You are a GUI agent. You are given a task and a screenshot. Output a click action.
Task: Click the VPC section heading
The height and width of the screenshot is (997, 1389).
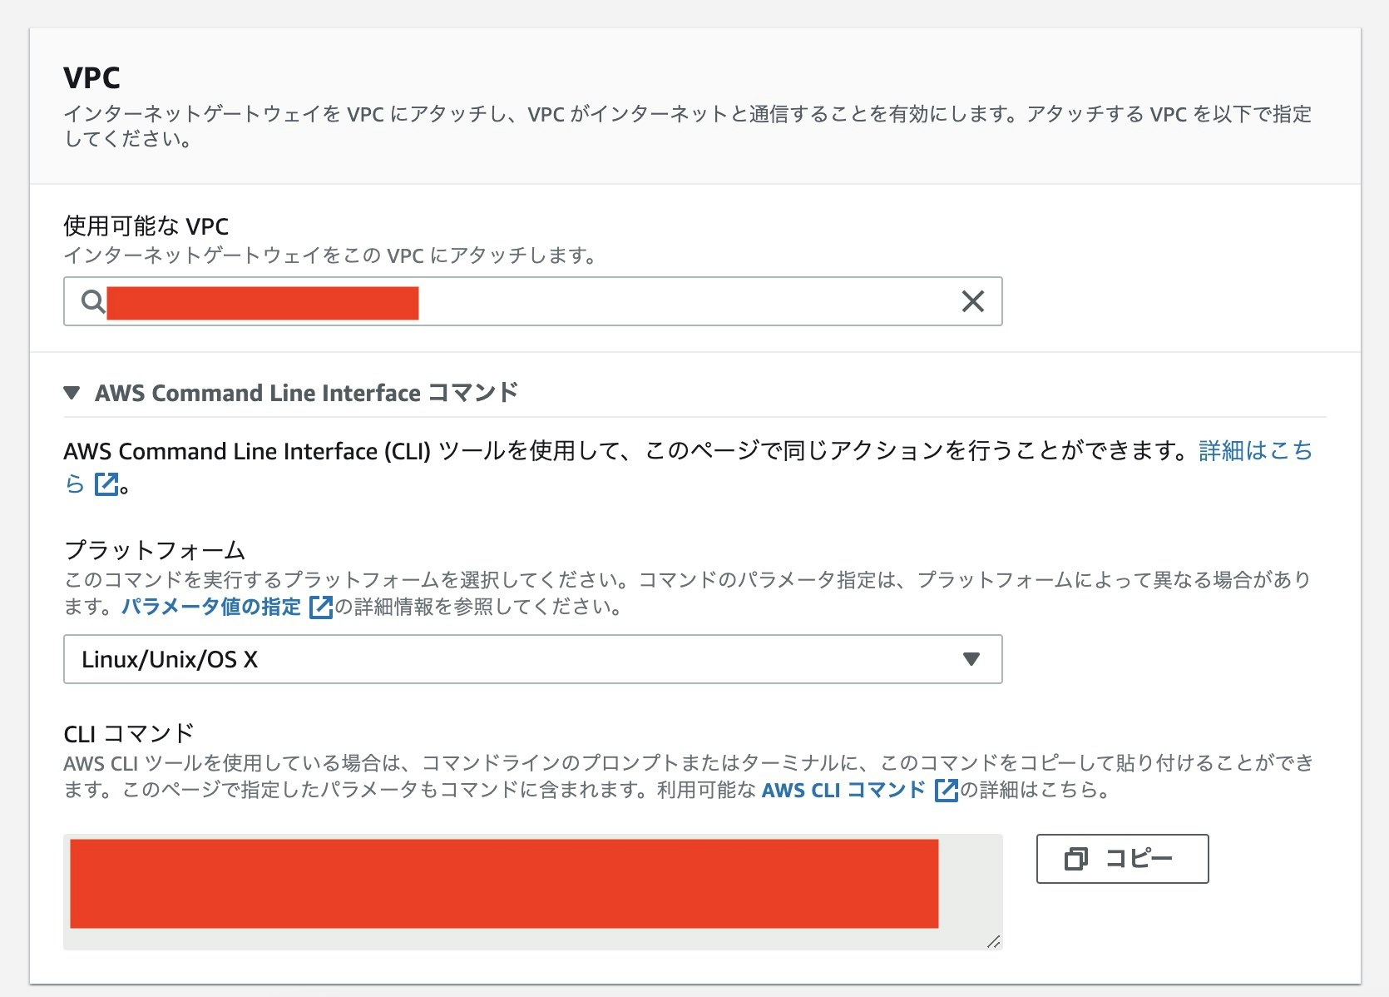91,78
